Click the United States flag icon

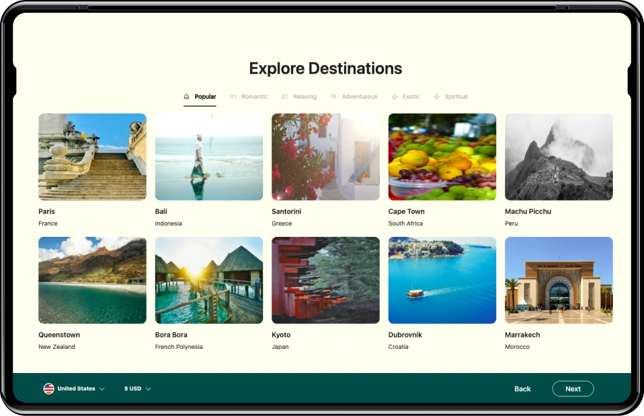48,388
